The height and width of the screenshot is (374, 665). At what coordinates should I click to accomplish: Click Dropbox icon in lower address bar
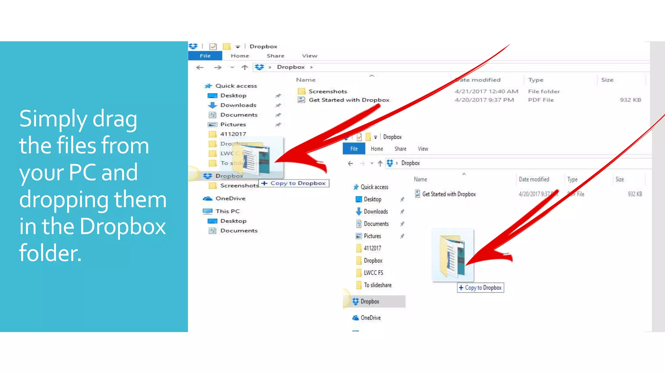(390, 163)
